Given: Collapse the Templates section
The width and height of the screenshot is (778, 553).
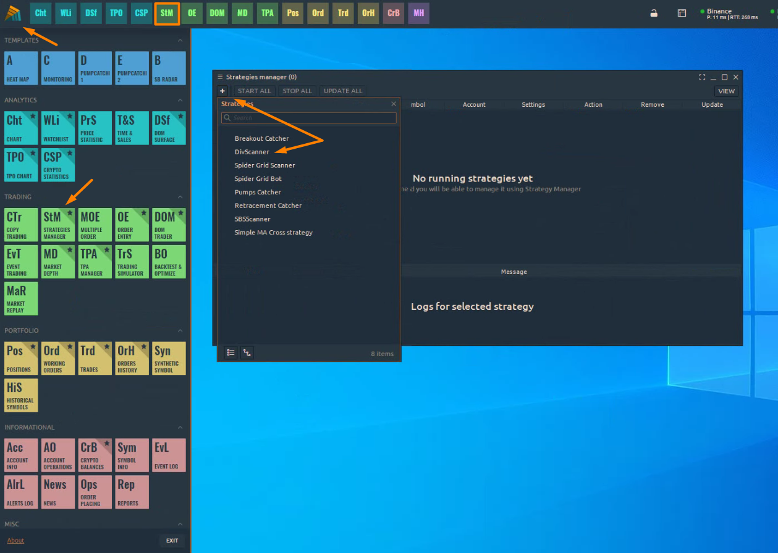Looking at the screenshot, I should tap(180, 41).
